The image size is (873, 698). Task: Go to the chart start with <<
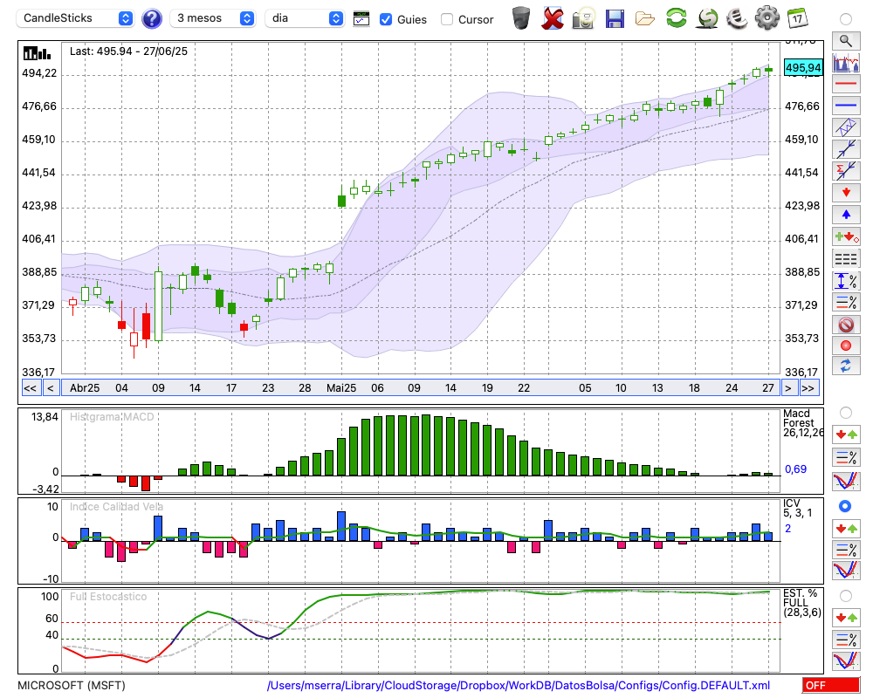click(x=30, y=388)
